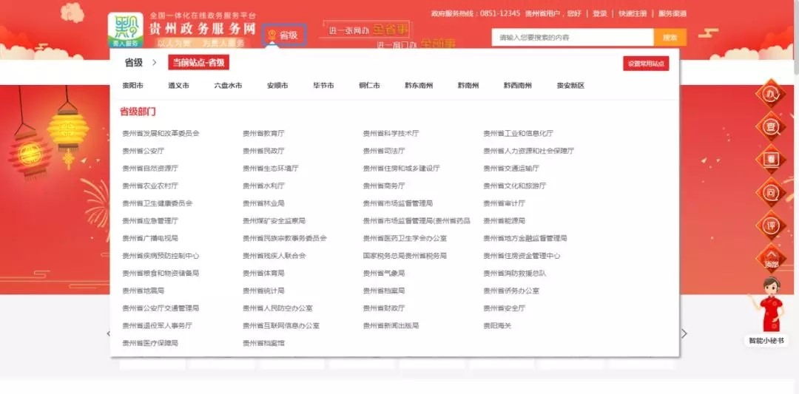
Task: Open 贵州省医疗保障局 link
Action: pos(150,343)
